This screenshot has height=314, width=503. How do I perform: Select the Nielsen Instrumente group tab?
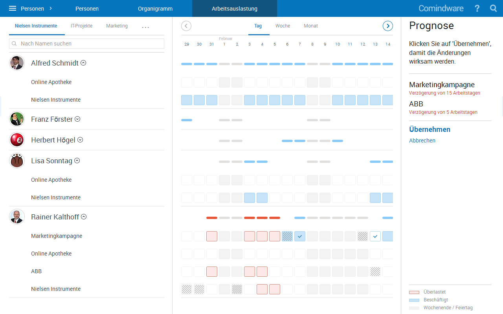click(x=36, y=26)
